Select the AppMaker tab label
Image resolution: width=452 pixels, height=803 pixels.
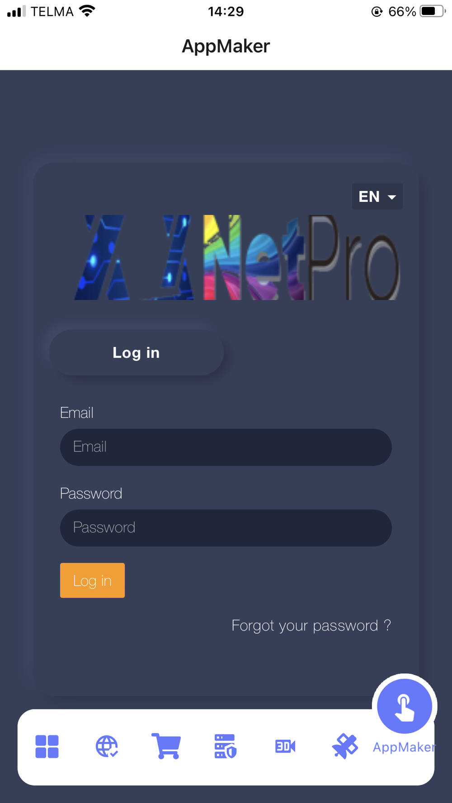(x=404, y=747)
